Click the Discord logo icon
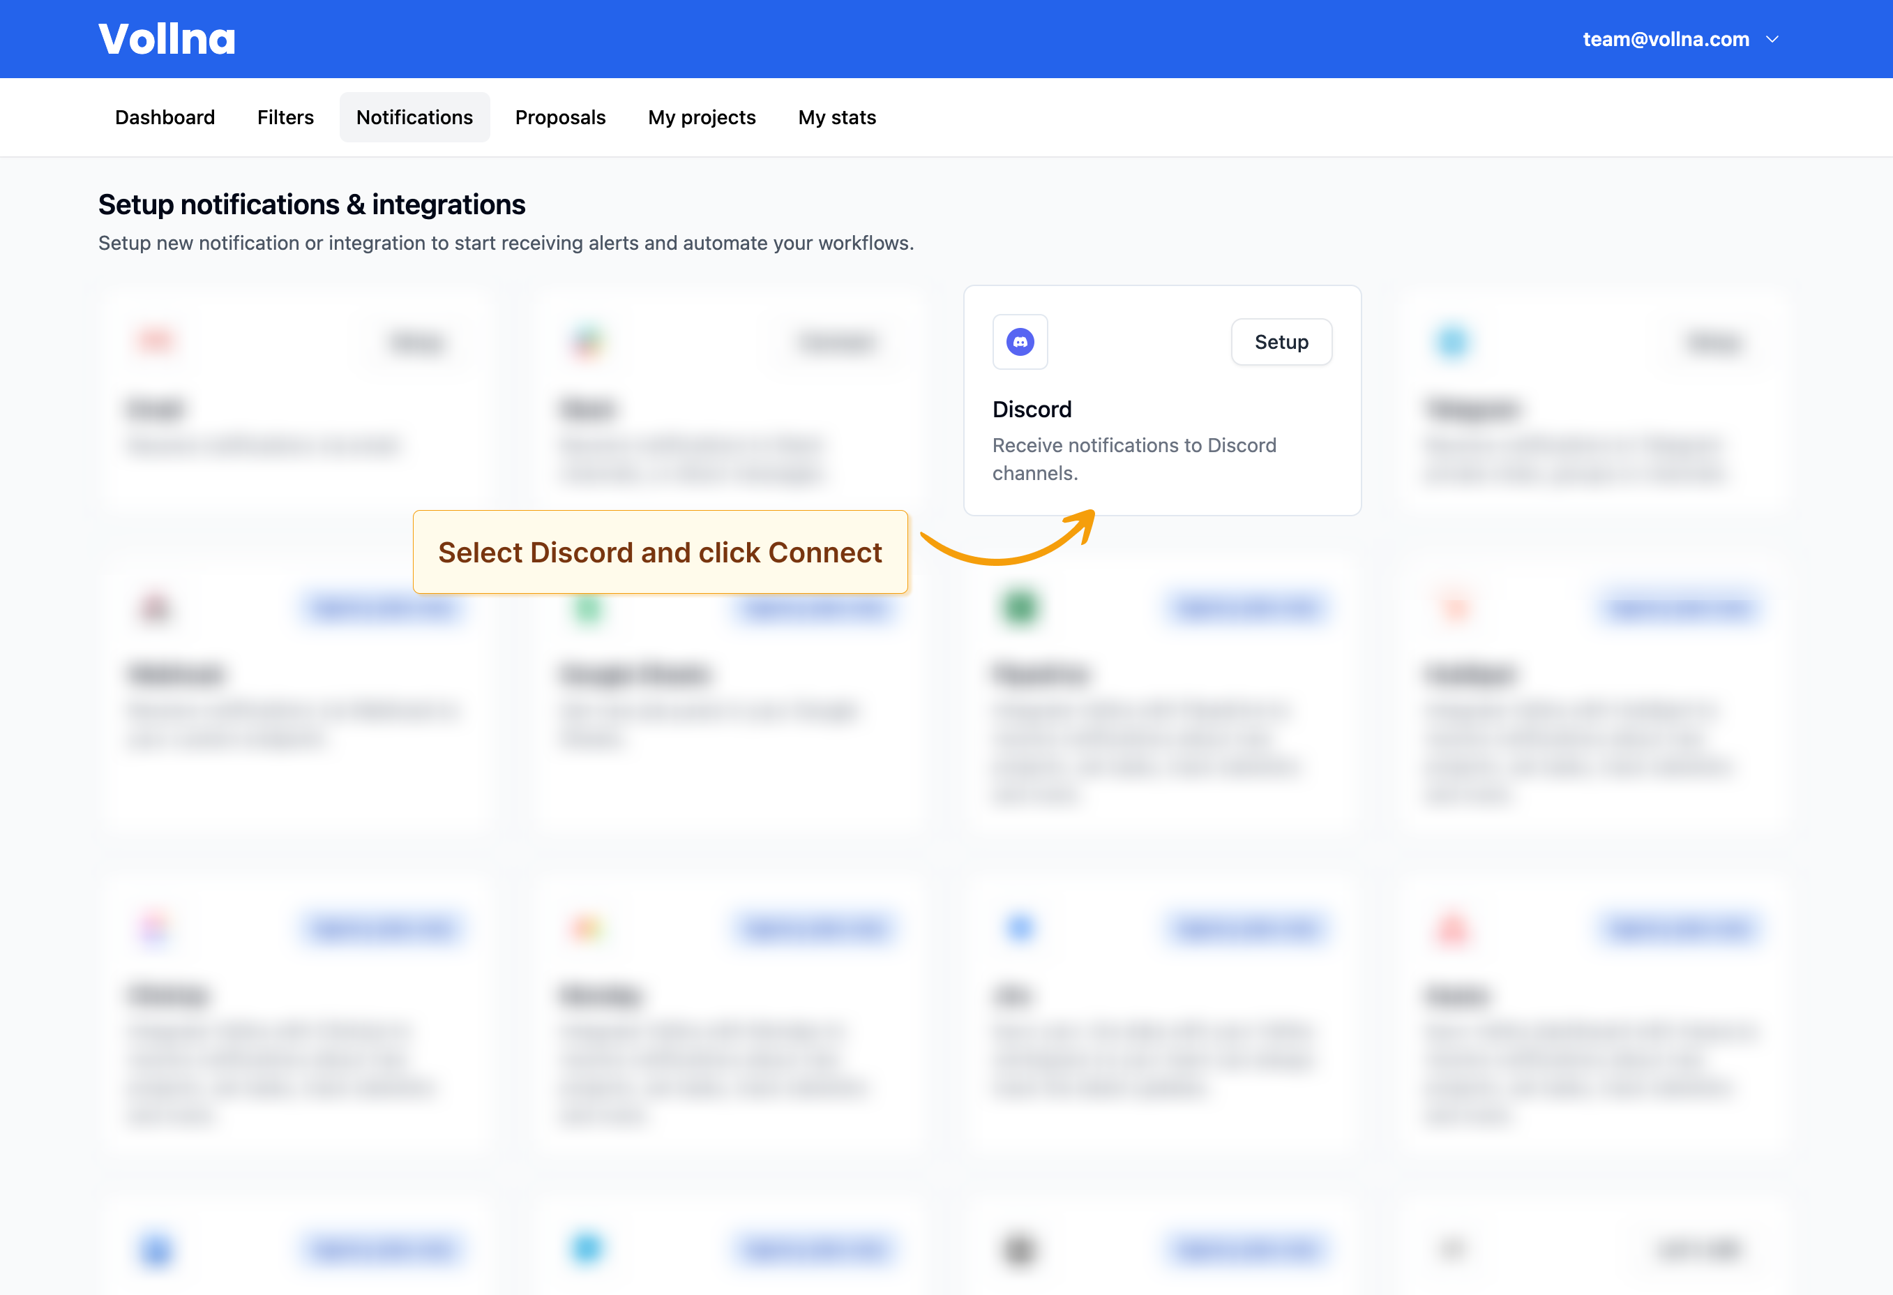This screenshot has width=1893, height=1295. (x=1020, y=341)
